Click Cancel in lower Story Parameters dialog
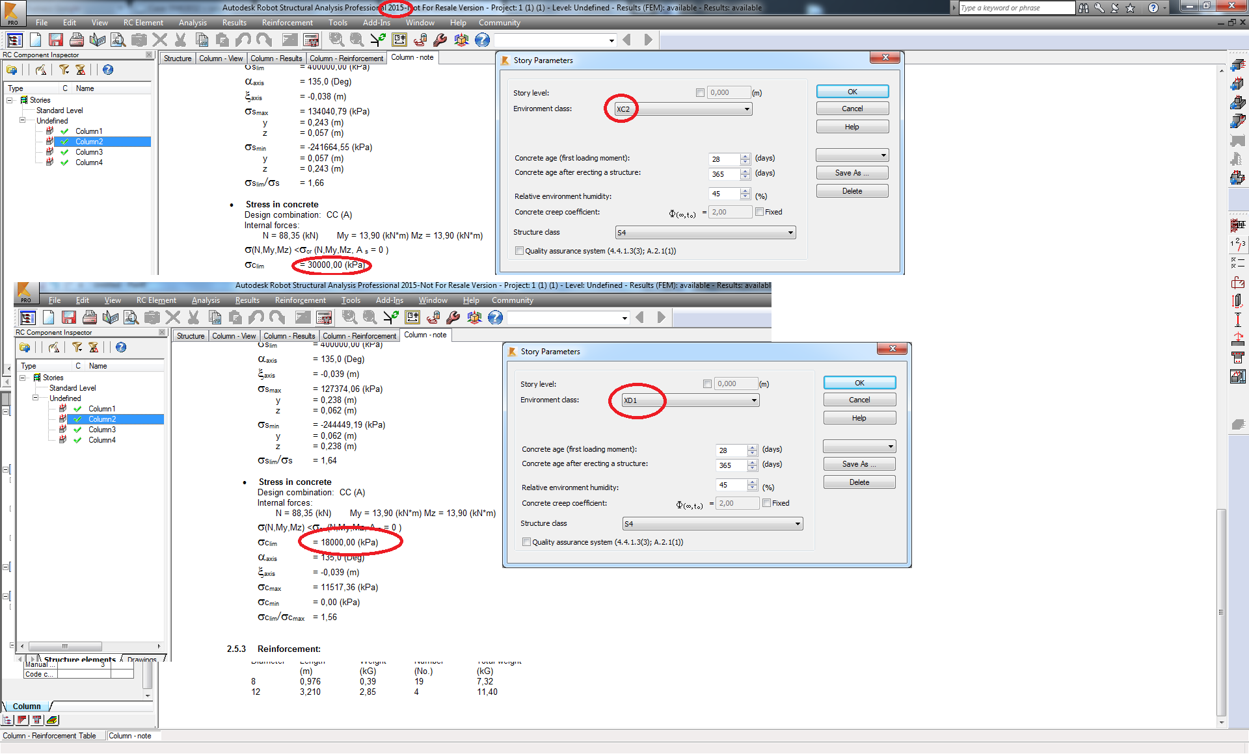The height and width of the screenshot is (754, 1249). click(859, 400)
